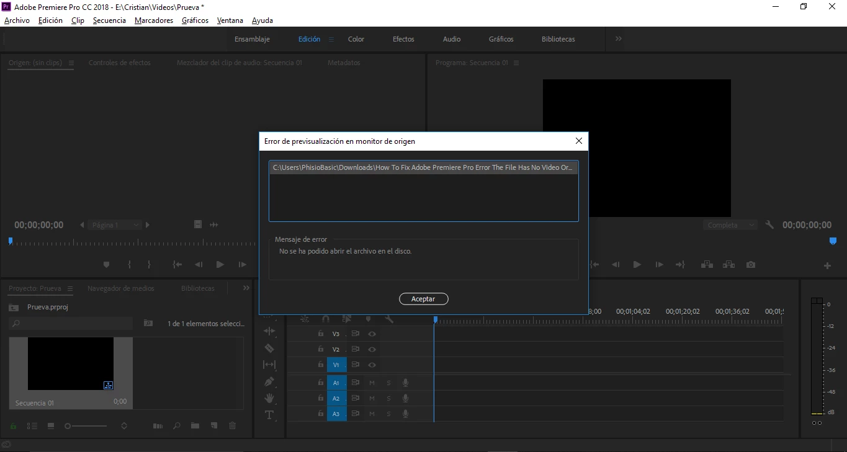Play the Program monitor
The image size is (847, 452).
pyautogui.click(x=637, y=265)
